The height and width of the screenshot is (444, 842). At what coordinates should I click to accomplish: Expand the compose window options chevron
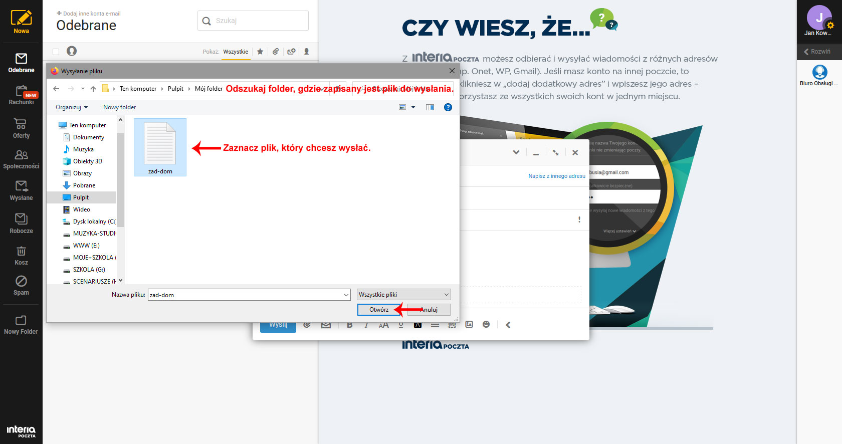(x=516, y=152)
